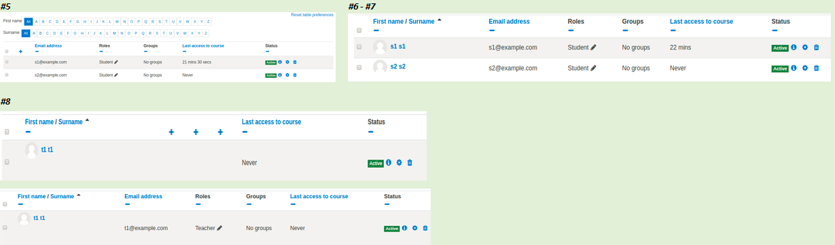This screenshot has width=835, height=245.
Task: Expand hidden column via plus in #5 table
Action: pyautogui.click(x=21, y=52)
